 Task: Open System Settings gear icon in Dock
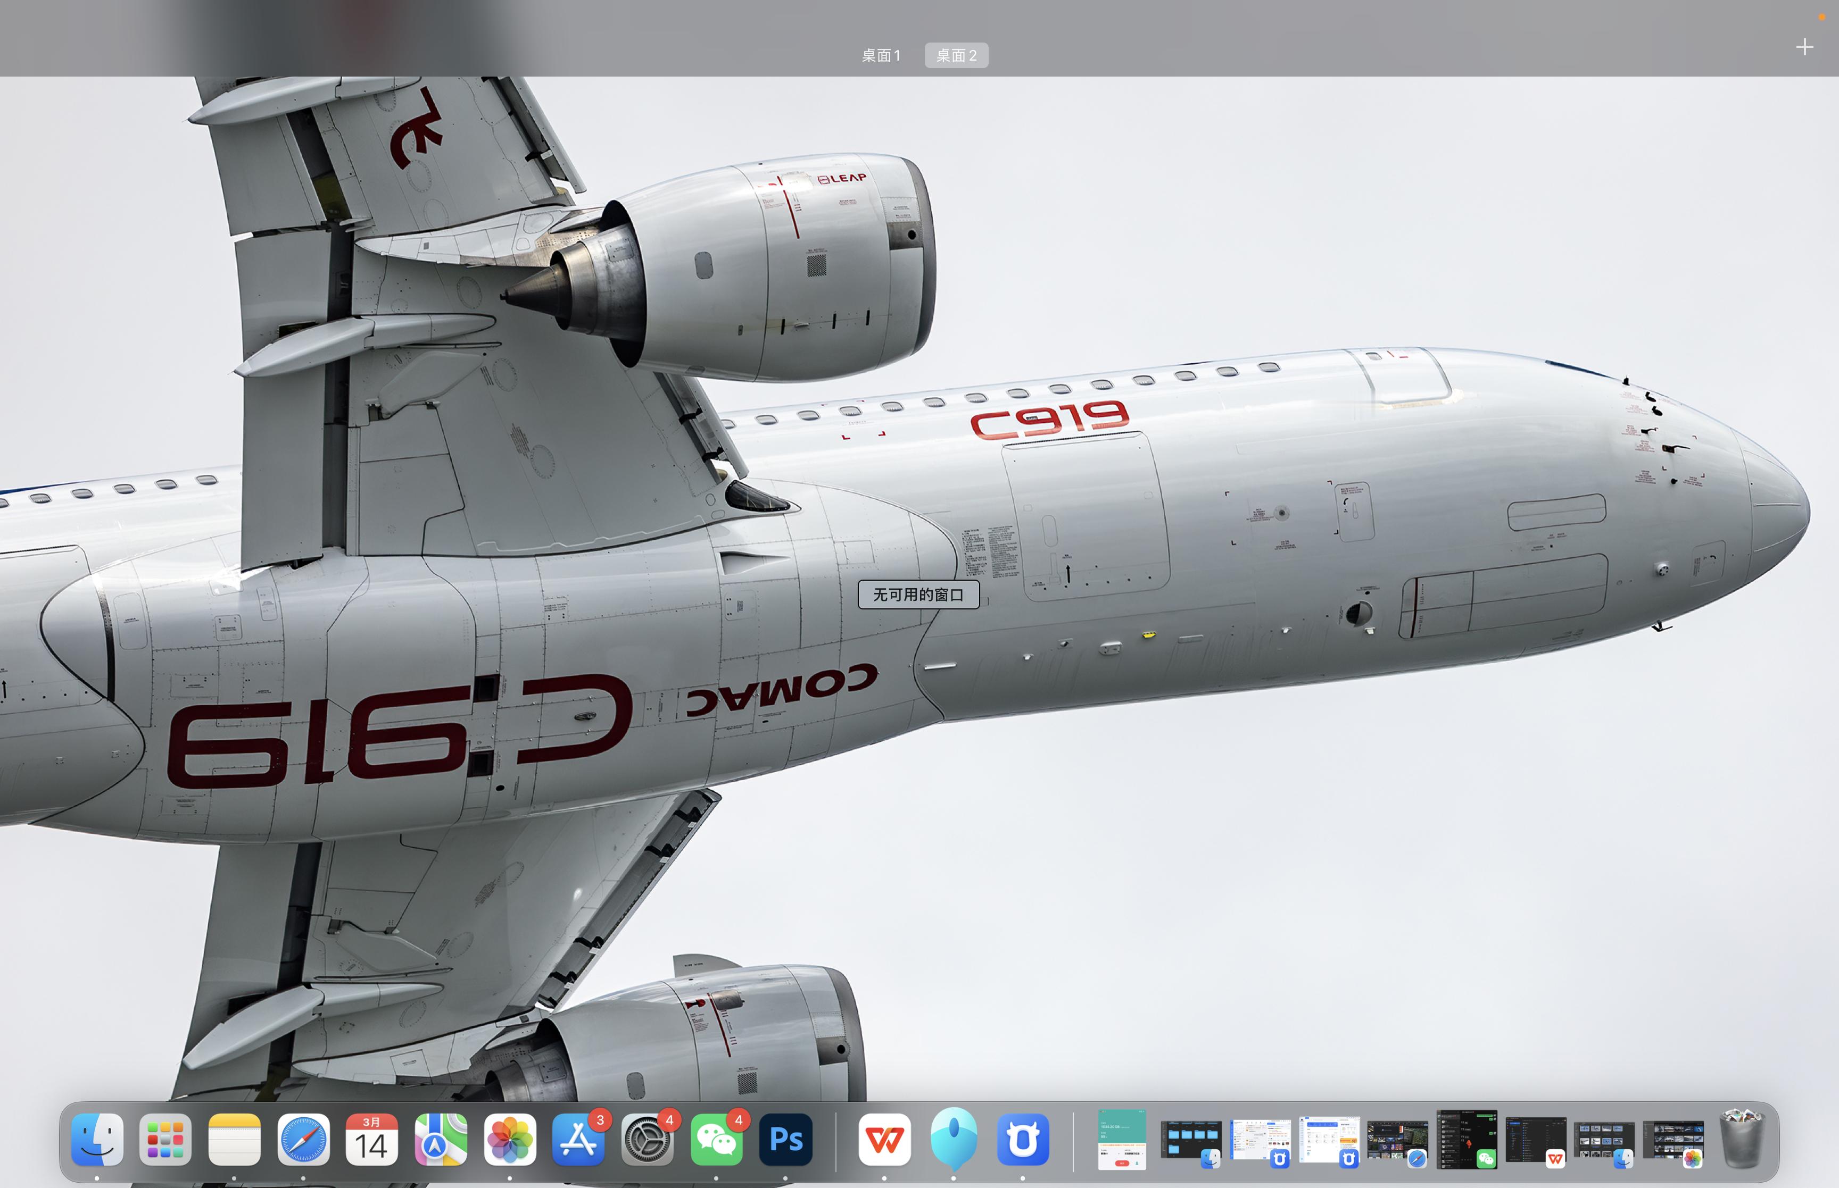point(648,1139)
